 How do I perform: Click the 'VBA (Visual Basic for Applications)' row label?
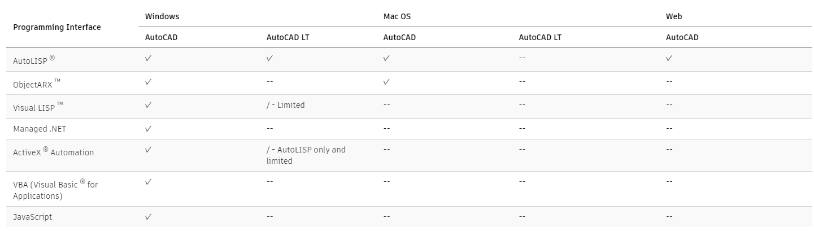[55, 189]
